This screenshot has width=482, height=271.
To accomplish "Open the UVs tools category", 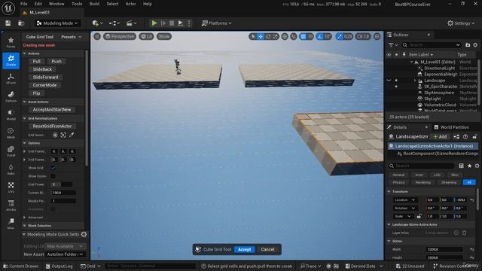I will coord(11,187).
